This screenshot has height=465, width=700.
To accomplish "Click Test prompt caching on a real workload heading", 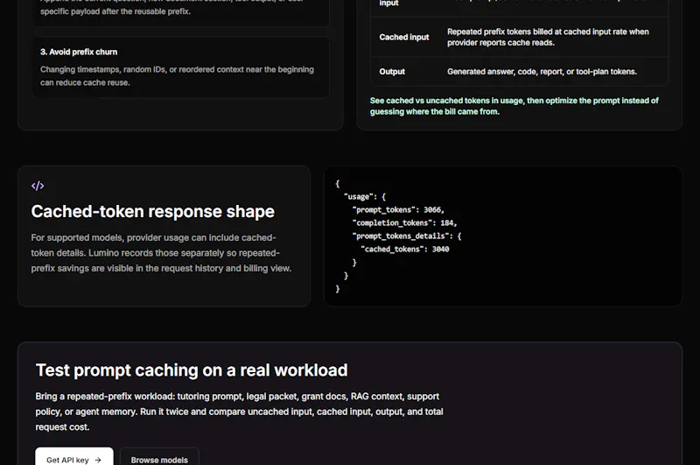I will click(192, 370).
